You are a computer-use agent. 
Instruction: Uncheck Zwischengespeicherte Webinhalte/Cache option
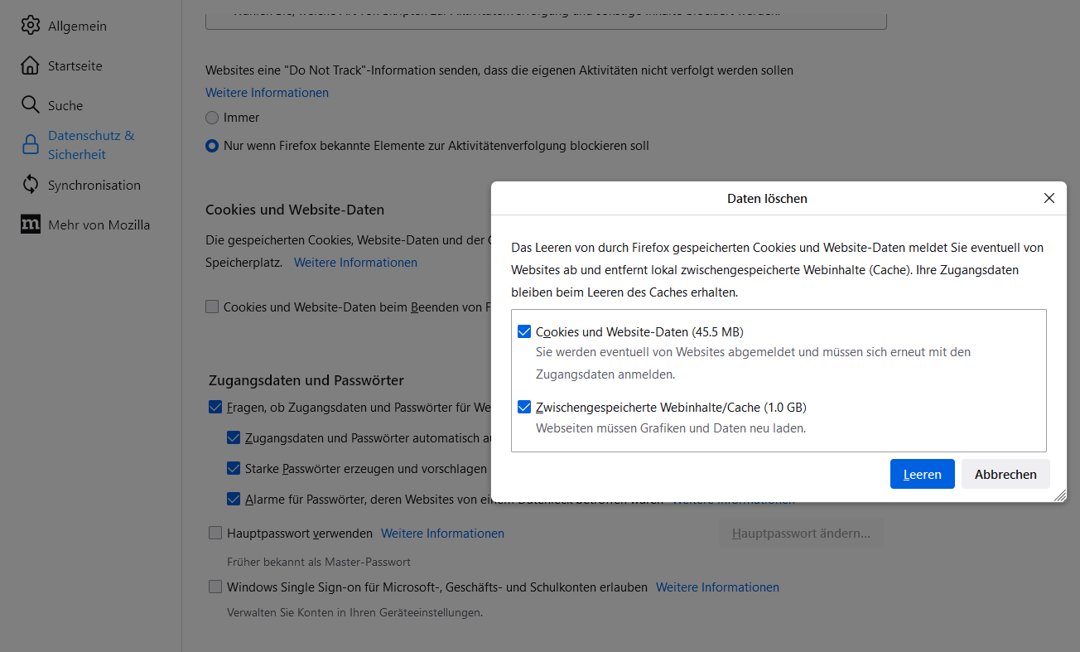(x=524, y=408)
